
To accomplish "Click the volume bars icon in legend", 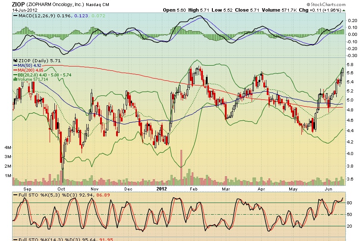I will [x=16, y=79].
